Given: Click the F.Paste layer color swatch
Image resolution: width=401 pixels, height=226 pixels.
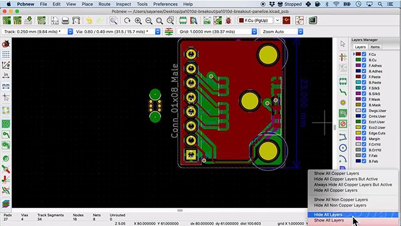Looking at the screenshot, I should pyautogui.click(x=358, y=77).
